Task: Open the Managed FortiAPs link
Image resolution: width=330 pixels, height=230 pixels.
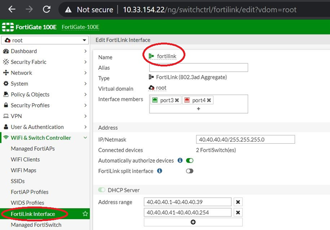Action: [x=32, y=149]
